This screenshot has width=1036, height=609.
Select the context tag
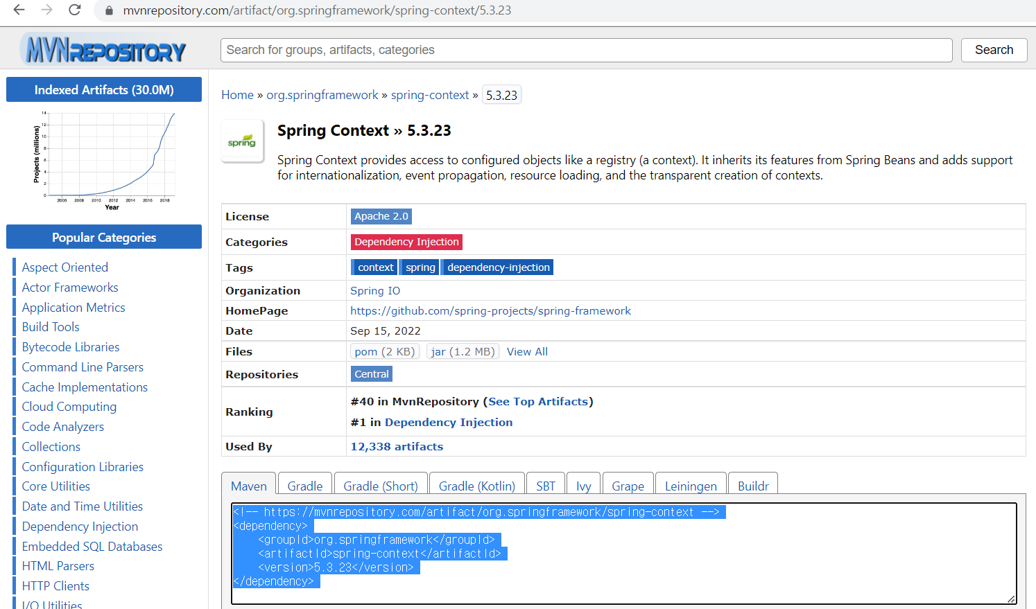click(x=375, y=267)
